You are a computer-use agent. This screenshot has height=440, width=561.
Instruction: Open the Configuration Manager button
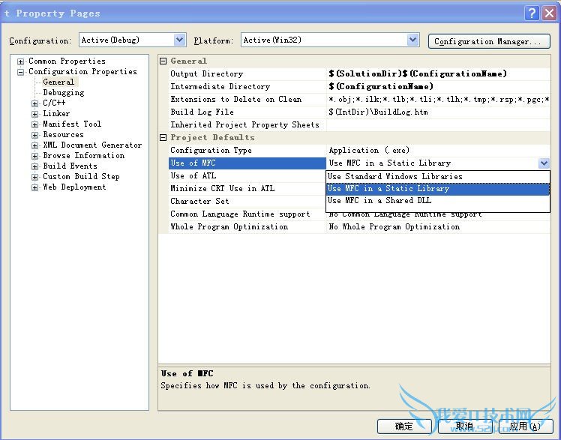pyautogui.click(x=487, y=41)
